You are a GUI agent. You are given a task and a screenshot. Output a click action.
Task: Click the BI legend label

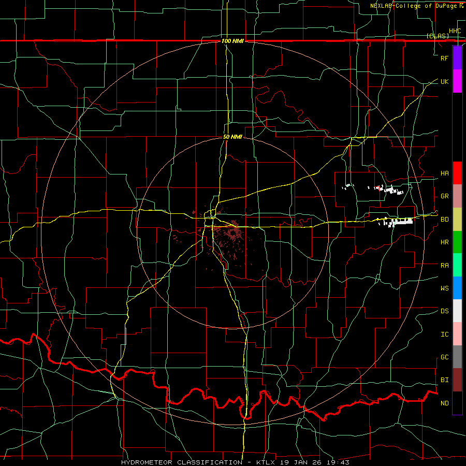(x=444, y=380)
